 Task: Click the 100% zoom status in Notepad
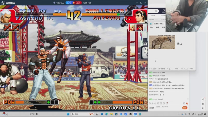coord(177,69)
